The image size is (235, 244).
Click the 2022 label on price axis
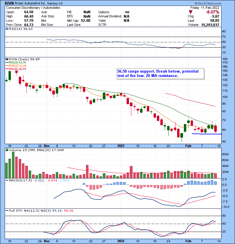click(121, 146)
